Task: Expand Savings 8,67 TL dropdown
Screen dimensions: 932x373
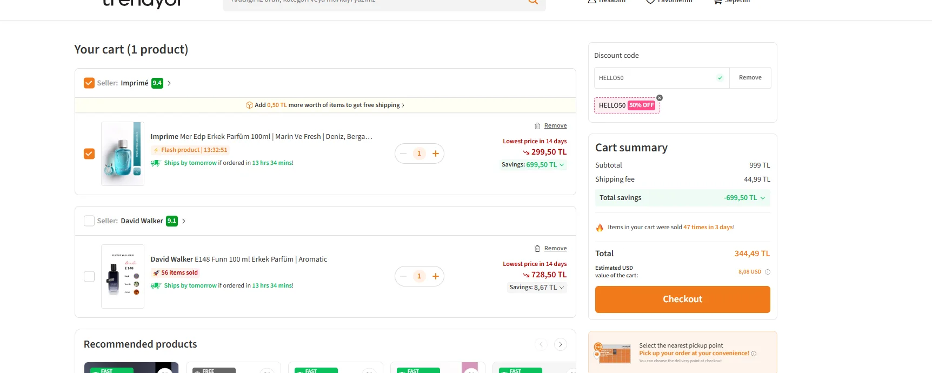Action: click(537, 288)
